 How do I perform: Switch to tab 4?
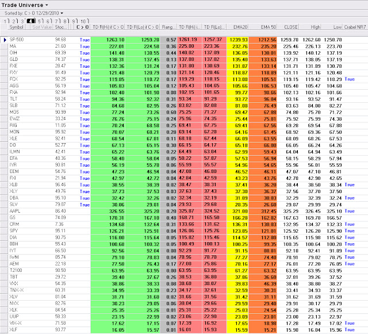30,21
